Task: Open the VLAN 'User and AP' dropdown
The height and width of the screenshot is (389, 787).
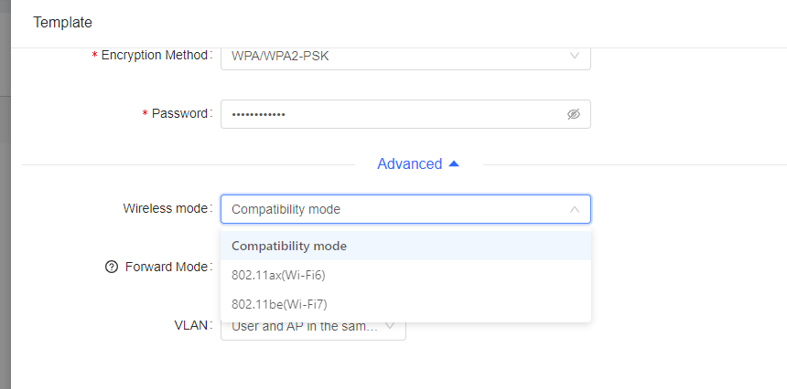Action: 313,328
